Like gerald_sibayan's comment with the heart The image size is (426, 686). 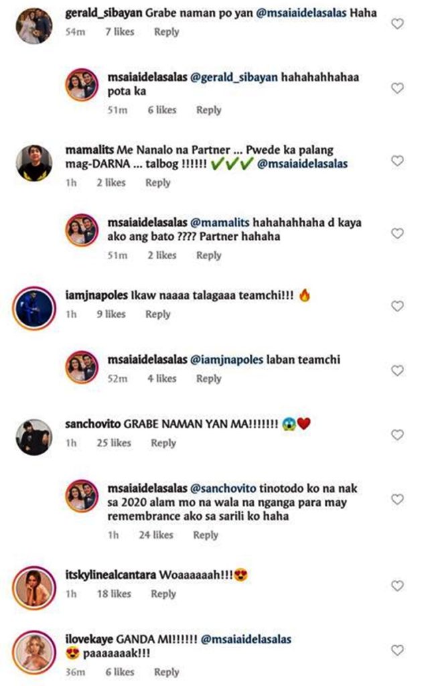(x=397, y=23)
